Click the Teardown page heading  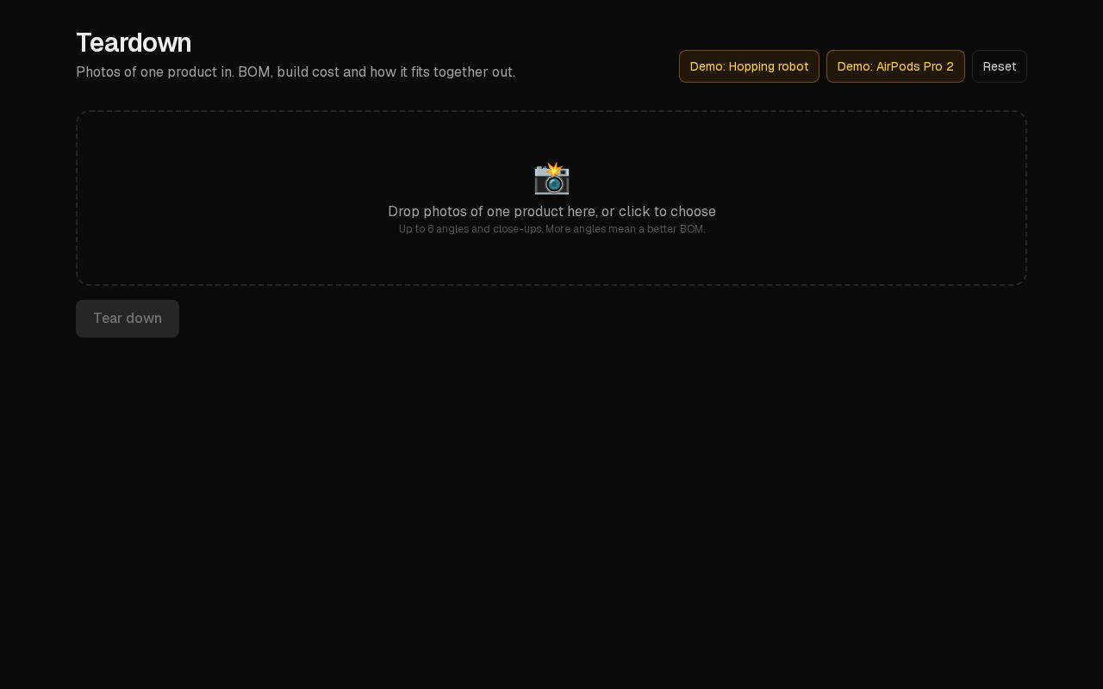pos(134,43)
